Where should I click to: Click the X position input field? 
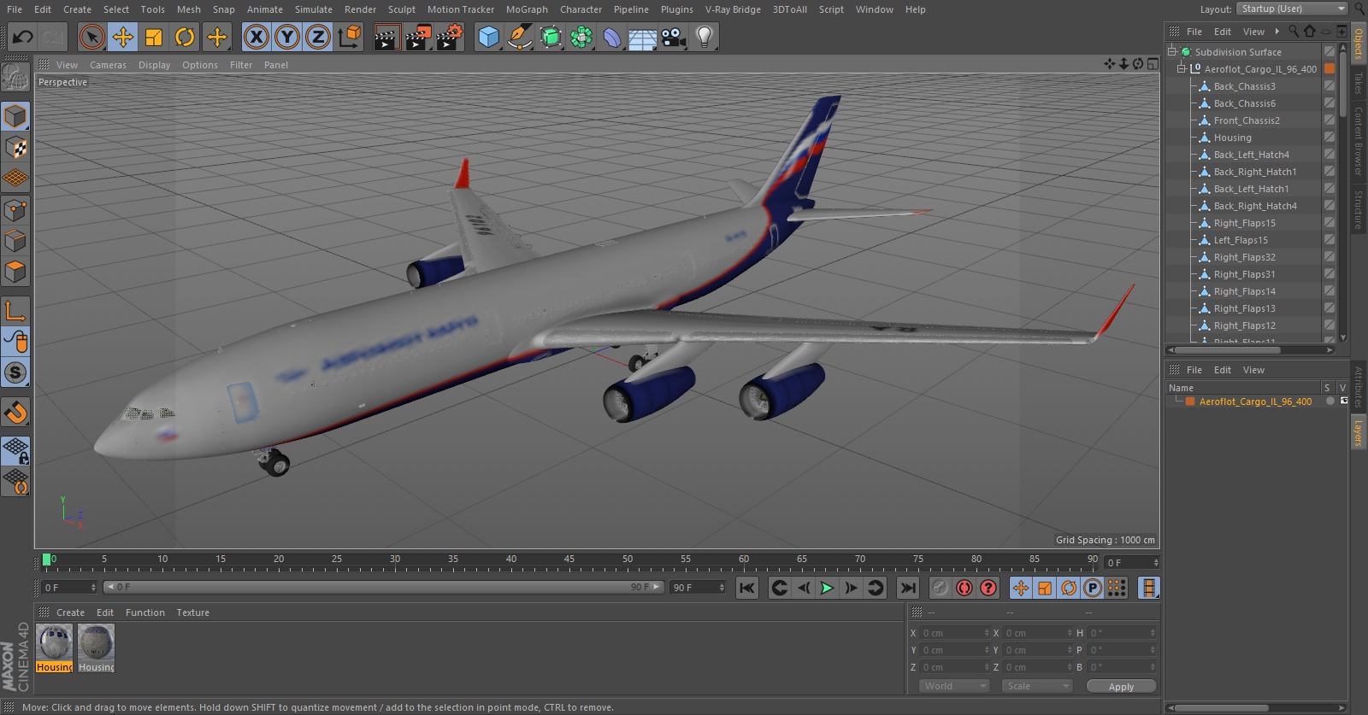(954, 633)
